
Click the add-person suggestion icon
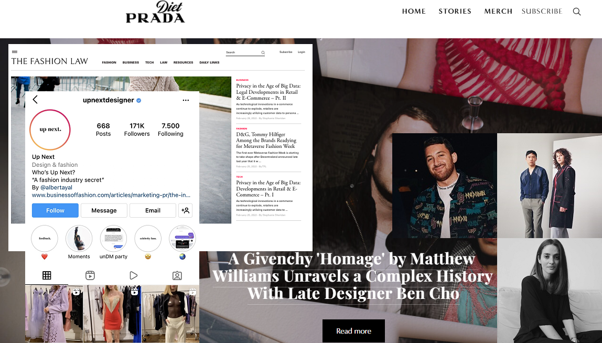pyautogui.click(x=186, y=210)
